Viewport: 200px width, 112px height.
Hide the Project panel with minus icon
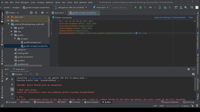(x=47, y=13)
